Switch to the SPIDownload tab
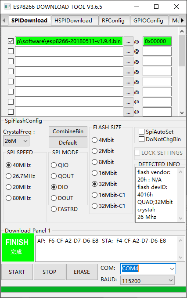The image size is (187, 298). pos(29,21)
